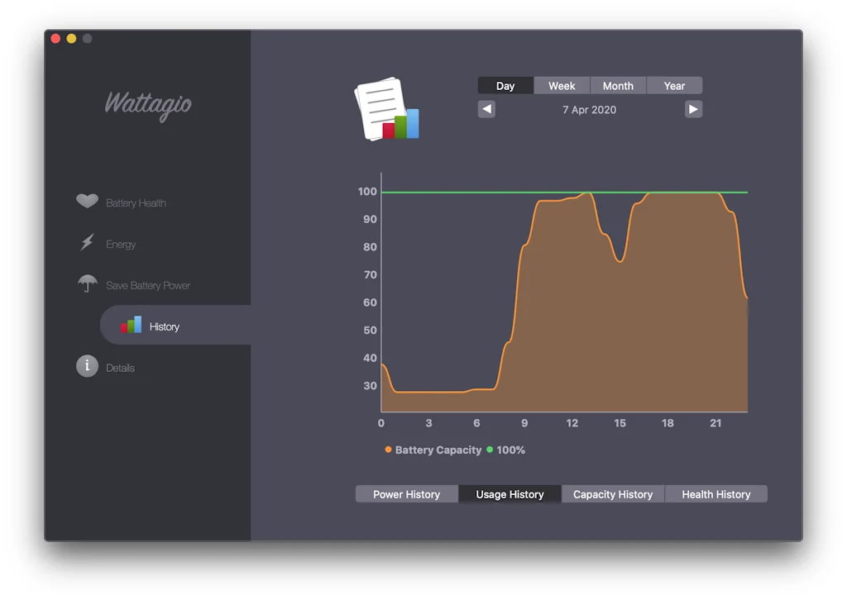
Task: Open Capacity History
Action: tap(613, 493)
